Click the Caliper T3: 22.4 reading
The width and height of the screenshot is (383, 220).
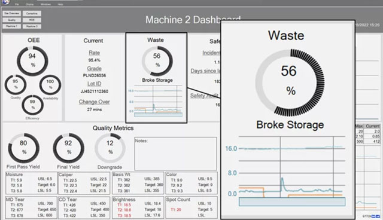[70, 191]
